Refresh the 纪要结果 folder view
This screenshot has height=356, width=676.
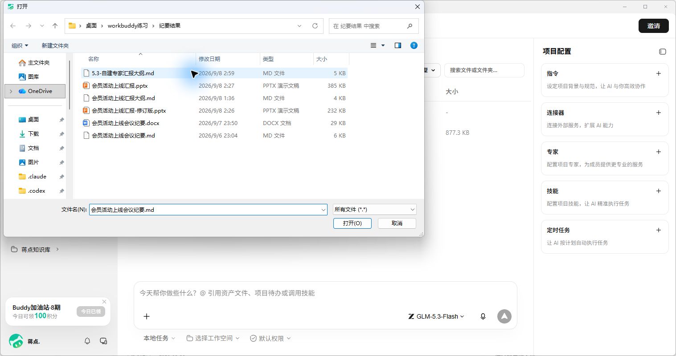315,26
